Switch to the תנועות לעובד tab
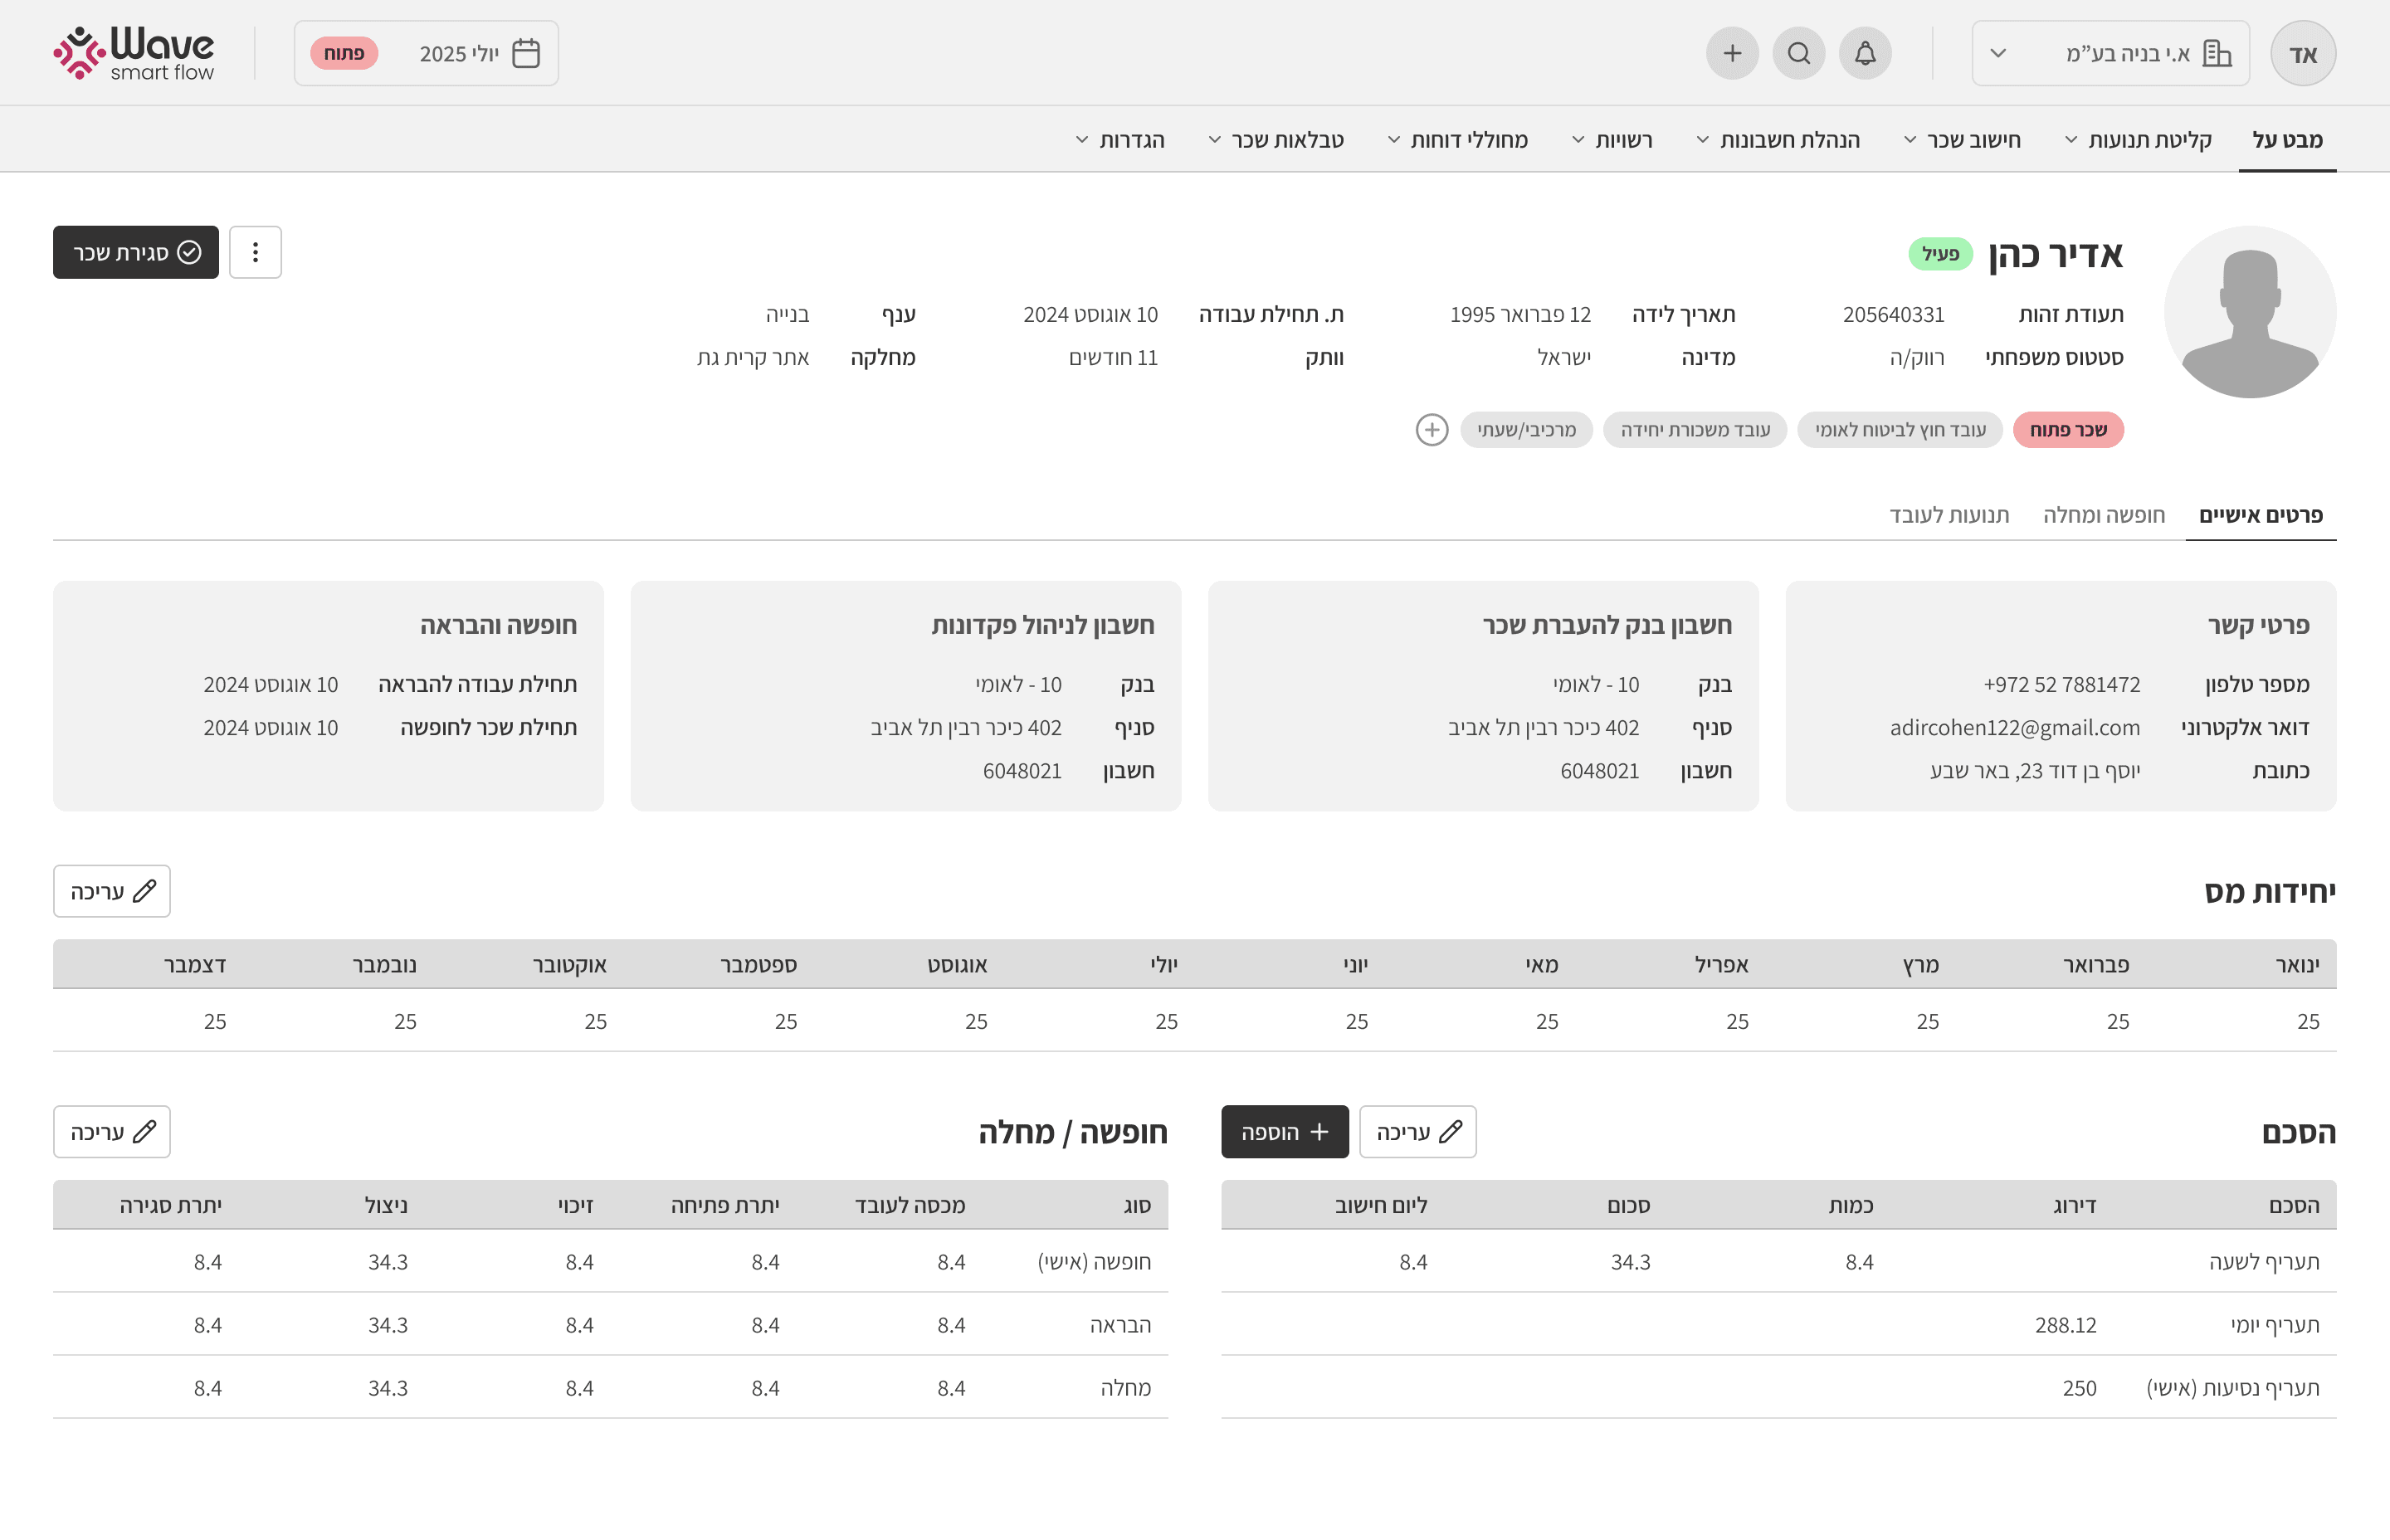Screen dimensions: 2390x1540 pos(1948,515)
